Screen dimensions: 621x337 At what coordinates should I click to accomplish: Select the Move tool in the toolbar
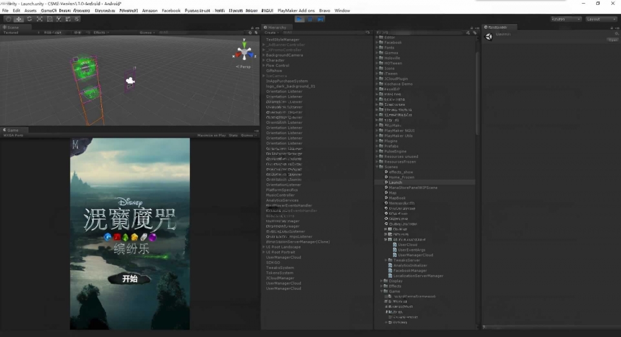tap(19, 19)
